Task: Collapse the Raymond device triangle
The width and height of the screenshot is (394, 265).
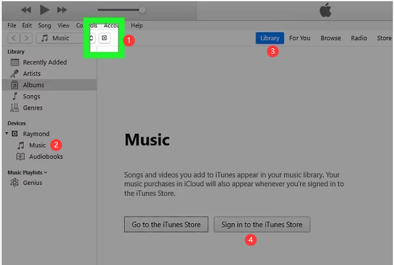Action: [7, 133]
